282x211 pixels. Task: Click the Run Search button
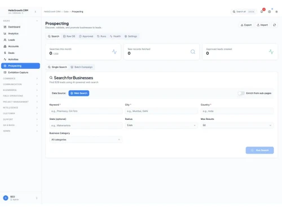point(259,150)
